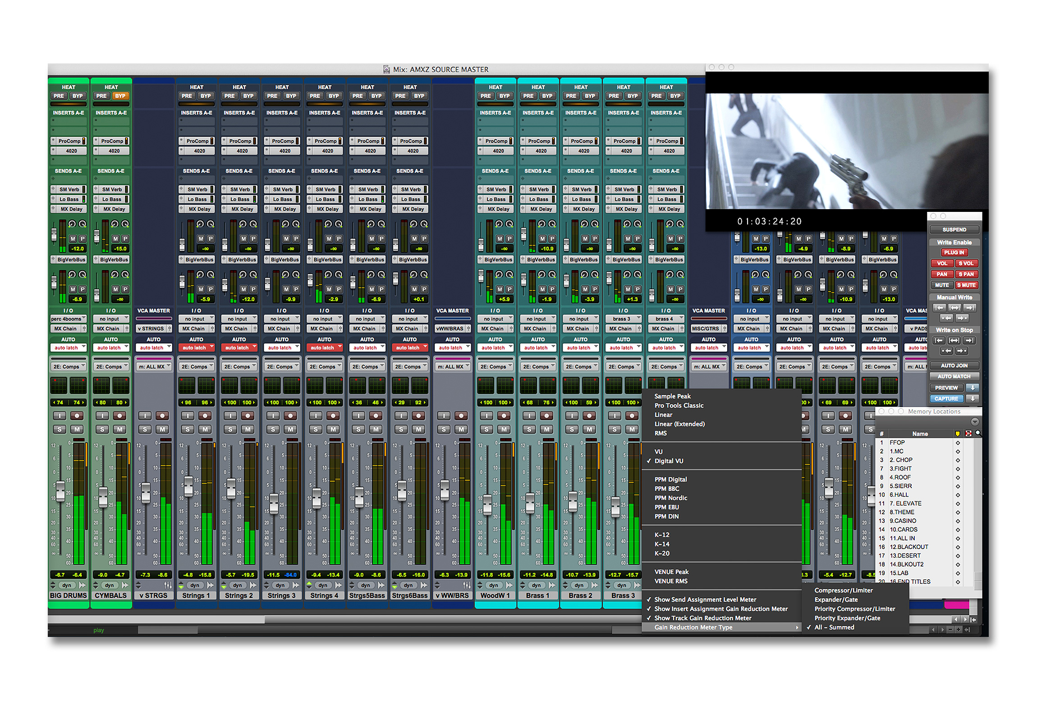Click input monitor button on v STRGS
This screenshot has height=705, width=1037.
pyautogui.click(x=145, y=416)
